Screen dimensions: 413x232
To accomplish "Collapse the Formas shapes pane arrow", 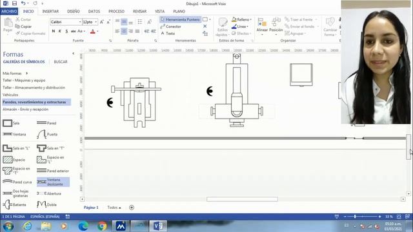I will (73, 53).
